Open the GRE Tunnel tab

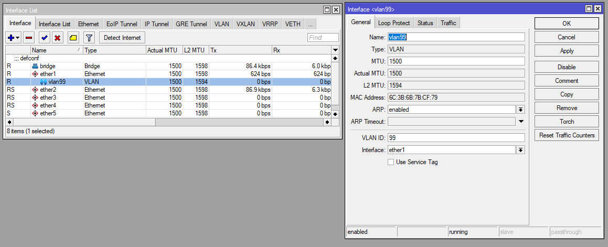191,24
